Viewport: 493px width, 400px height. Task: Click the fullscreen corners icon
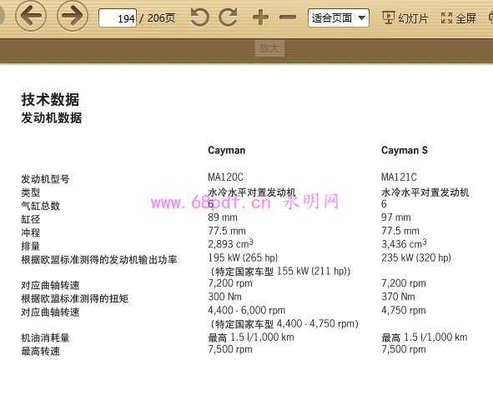[447, 18]
